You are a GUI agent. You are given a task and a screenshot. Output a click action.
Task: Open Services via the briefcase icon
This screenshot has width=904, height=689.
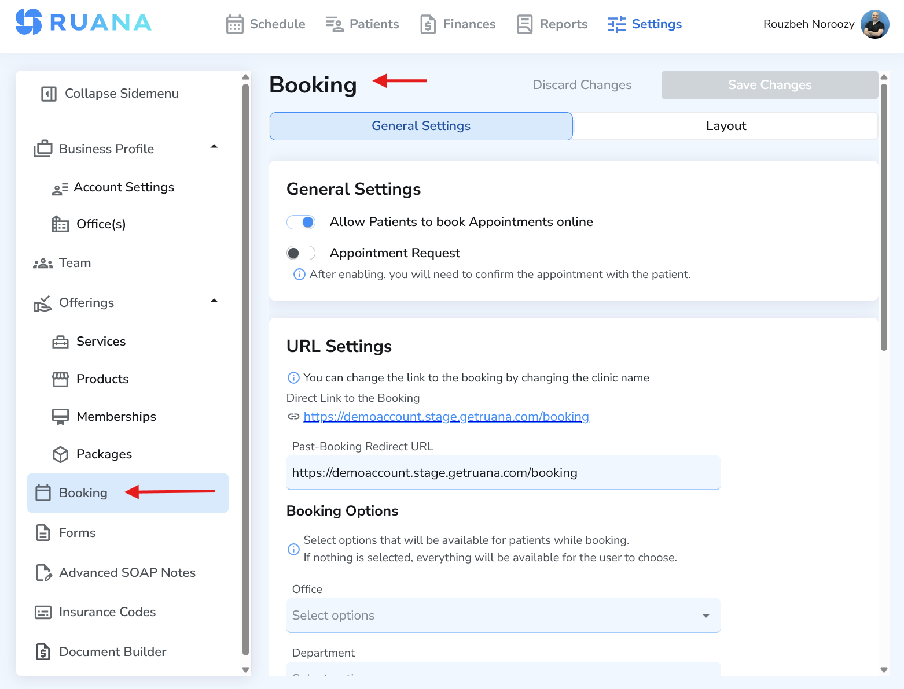[60, 341]
